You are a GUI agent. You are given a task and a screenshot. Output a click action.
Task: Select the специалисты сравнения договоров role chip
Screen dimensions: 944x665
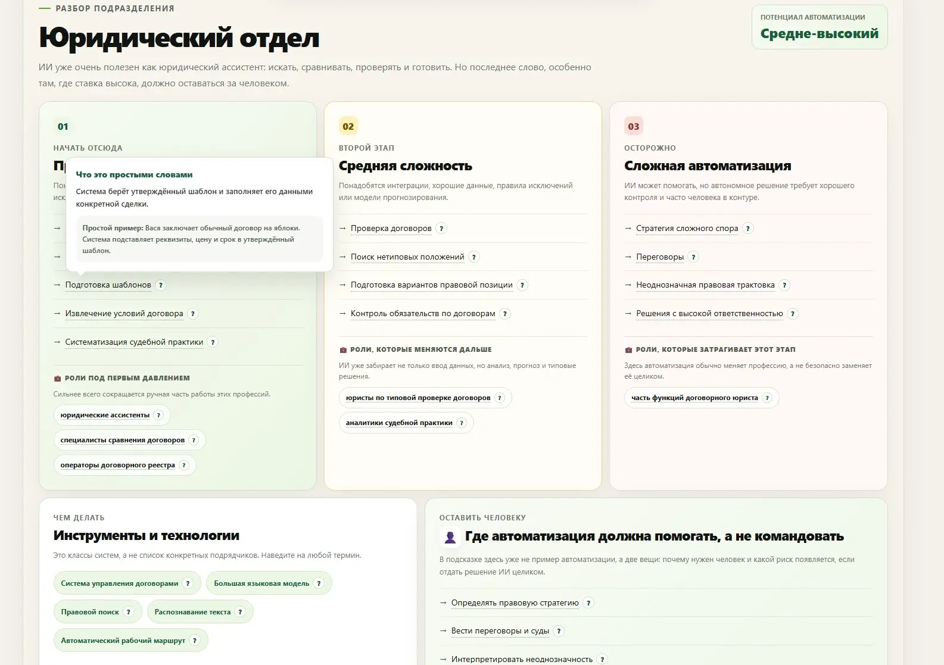coord(129,441)
